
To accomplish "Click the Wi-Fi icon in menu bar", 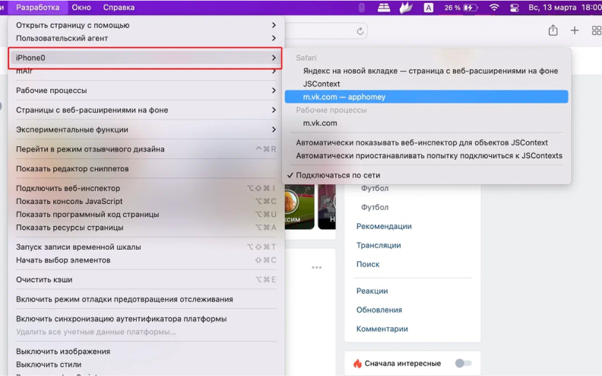I will pos(495,8).
